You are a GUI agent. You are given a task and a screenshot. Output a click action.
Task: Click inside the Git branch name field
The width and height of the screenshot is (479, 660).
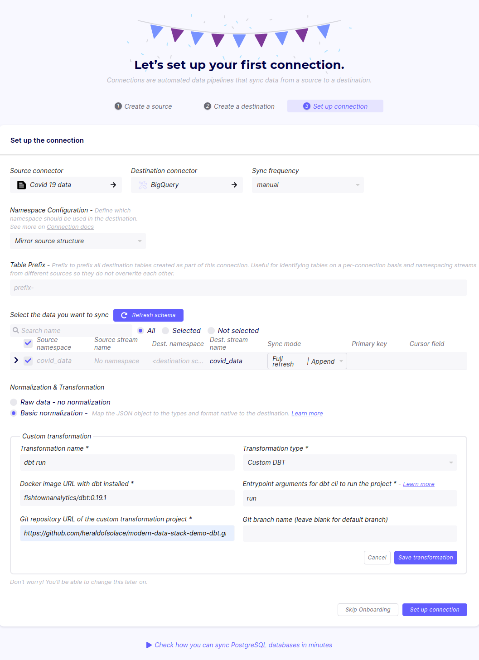pyautogui.click(x=349, y=533)
